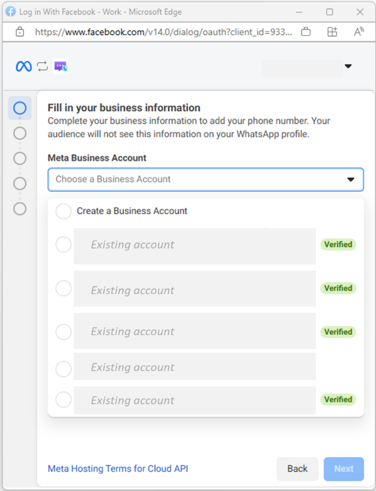
Task: Click the Next button
Action: [344, 469]
